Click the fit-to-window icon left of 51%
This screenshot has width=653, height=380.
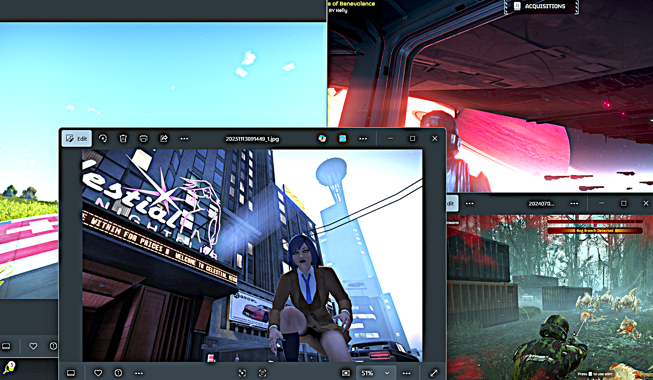coord(346,373)
